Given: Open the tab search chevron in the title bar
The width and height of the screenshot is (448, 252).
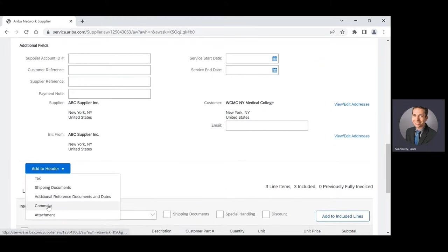Looking at the screenshot, I should pos(342,21).
